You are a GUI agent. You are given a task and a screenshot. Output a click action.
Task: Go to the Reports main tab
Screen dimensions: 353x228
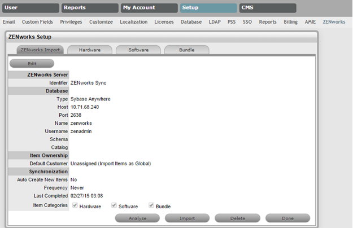(x=89, y=8)
